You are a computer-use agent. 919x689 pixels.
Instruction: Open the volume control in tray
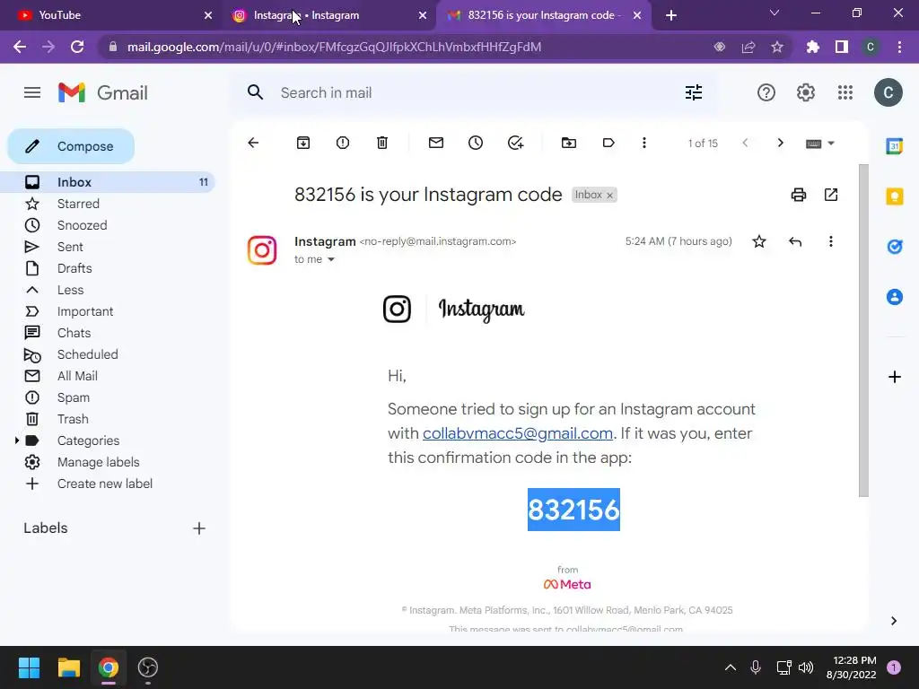tap(806, 667)
